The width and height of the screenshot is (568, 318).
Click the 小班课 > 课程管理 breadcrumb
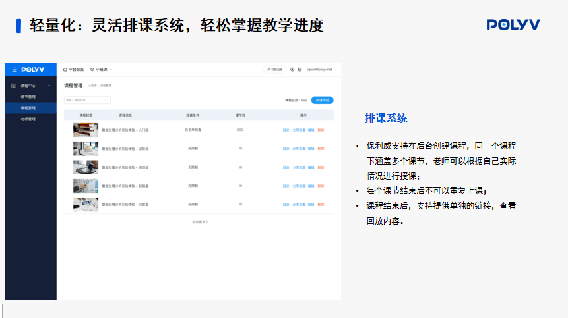pos(100,86)
